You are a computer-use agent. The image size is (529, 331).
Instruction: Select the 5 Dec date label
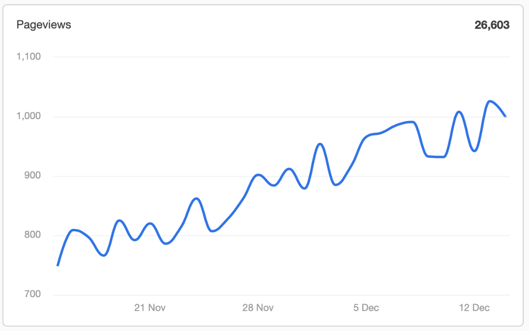(x=366, y=308)
